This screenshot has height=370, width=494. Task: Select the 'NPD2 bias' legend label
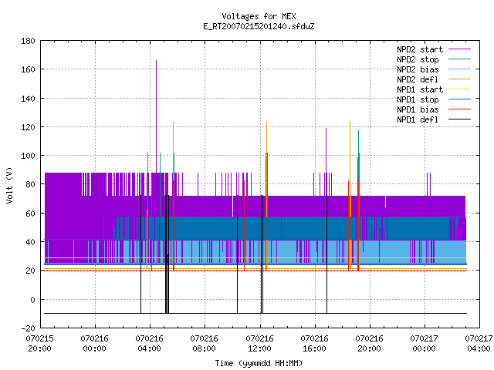click(x=418, y=69)
